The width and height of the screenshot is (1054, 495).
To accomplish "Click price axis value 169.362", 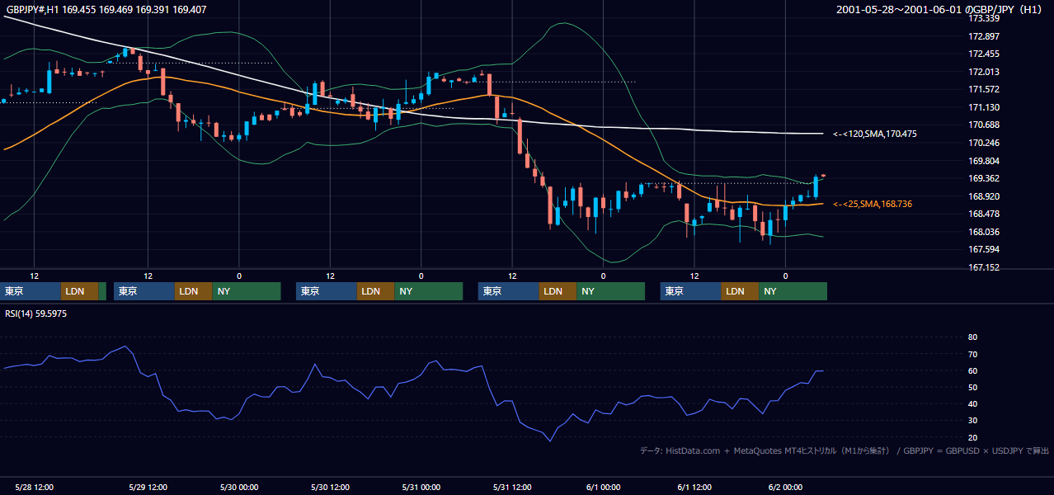I will pyautogui.click(x=984, y=178).
